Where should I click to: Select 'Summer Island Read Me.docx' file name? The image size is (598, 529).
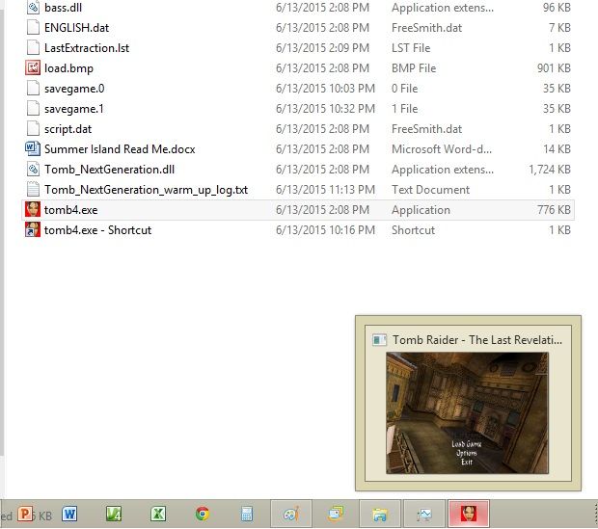(120, 149)
